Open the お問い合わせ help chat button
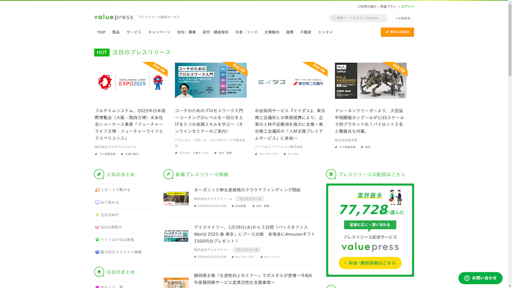Viewport: 512px width, 288px height. [480, 278]
